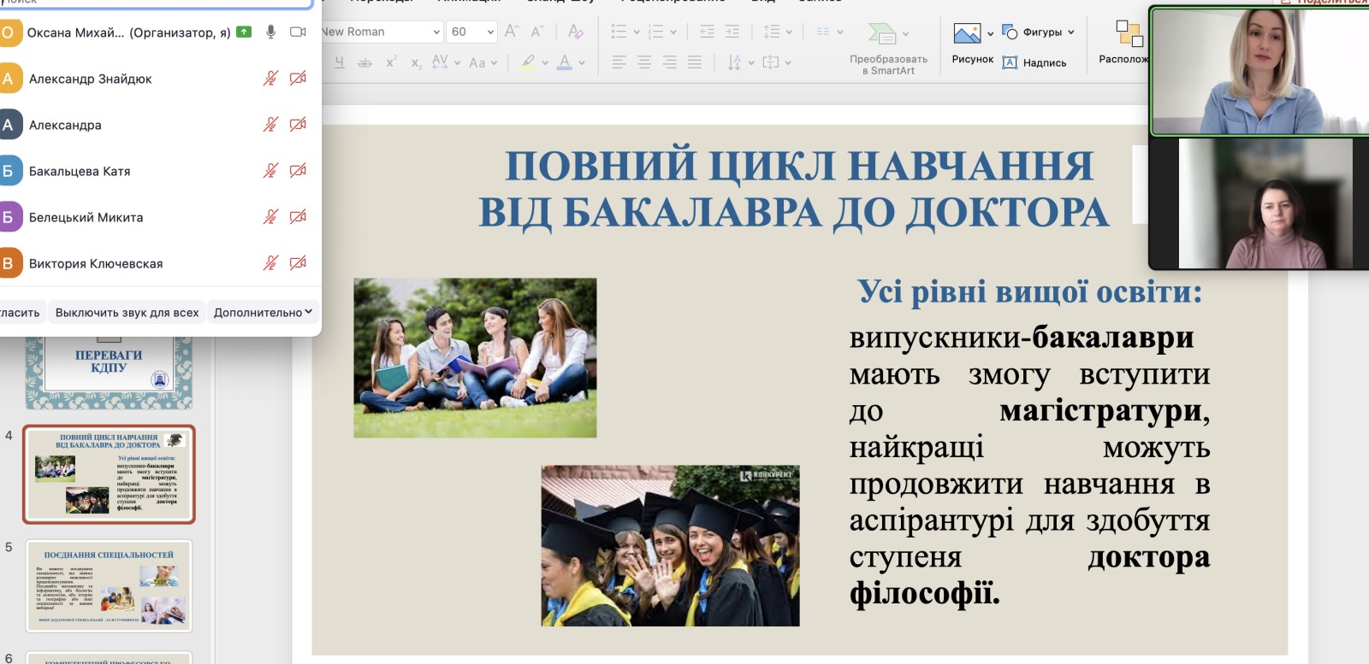Open the Дополнительно menu in participants panel

click(263, 313)
